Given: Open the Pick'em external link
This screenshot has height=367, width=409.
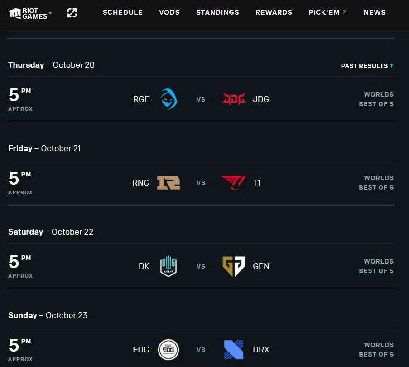Looking at the screenshot, I should [x=327, y=12].
